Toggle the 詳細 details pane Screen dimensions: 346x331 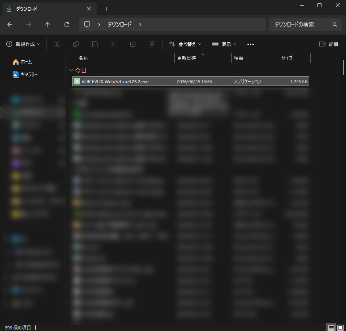[x=328, y=44]
